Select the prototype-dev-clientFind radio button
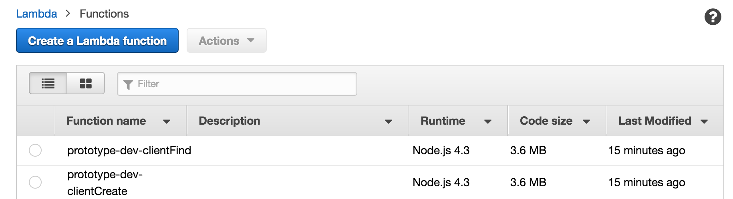 35,150
